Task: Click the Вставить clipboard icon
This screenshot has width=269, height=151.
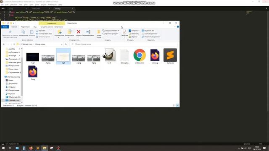Action: point(32,32)
